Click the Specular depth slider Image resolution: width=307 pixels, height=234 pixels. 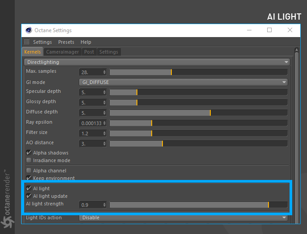click(x=198, y=92)
